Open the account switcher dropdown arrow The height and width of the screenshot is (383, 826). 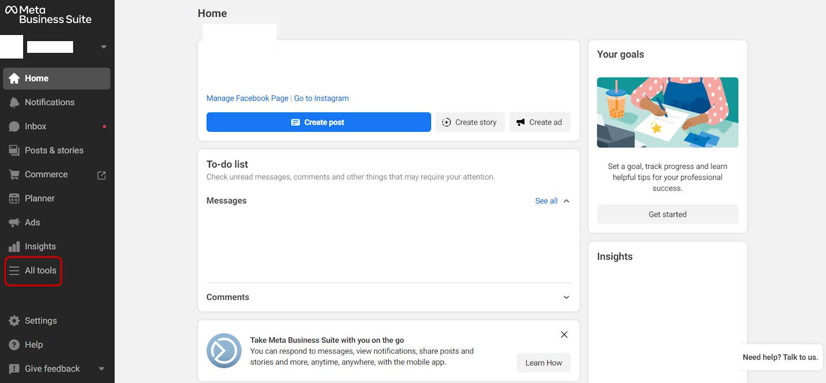pyautogui.click(x=104, y=47)
